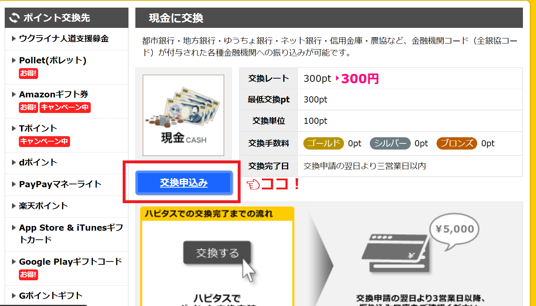536x306 pixels.
Task: Click the シルバー rank badge
Action: [x=390, y=143]
